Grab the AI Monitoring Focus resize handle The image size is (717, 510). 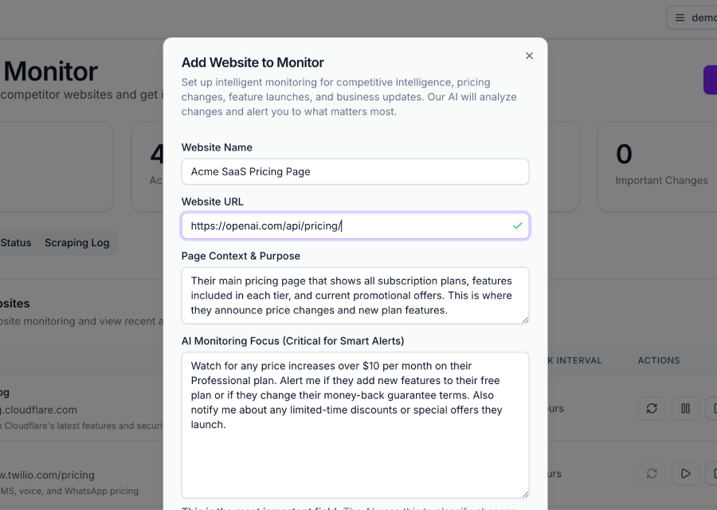tap(525, 494)
